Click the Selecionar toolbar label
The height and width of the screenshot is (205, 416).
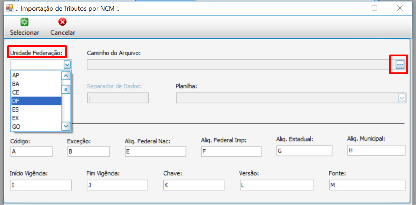(x=25, y=33)
